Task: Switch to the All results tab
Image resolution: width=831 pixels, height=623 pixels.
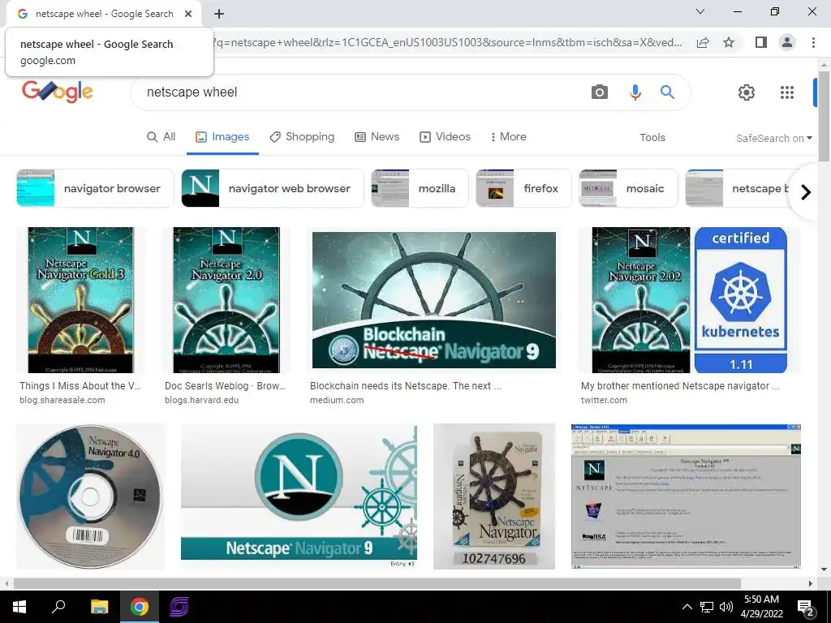Action: 161,136
